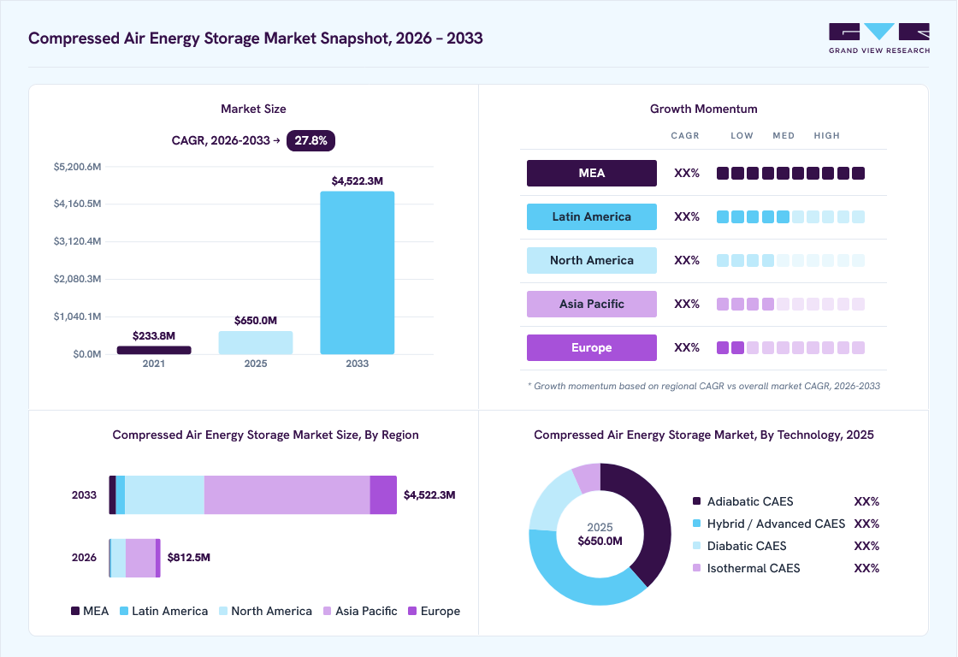Click the Adiabatic CAES legend swatch
The image size is (958, 657).
[696, 501]
